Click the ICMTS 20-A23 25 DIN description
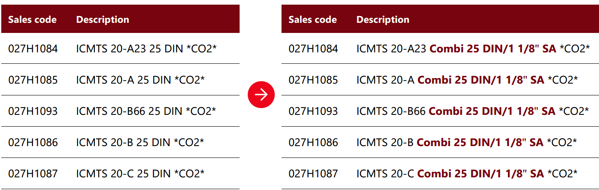599x190 pixels. pyautogui.click(x=146, y=49)
